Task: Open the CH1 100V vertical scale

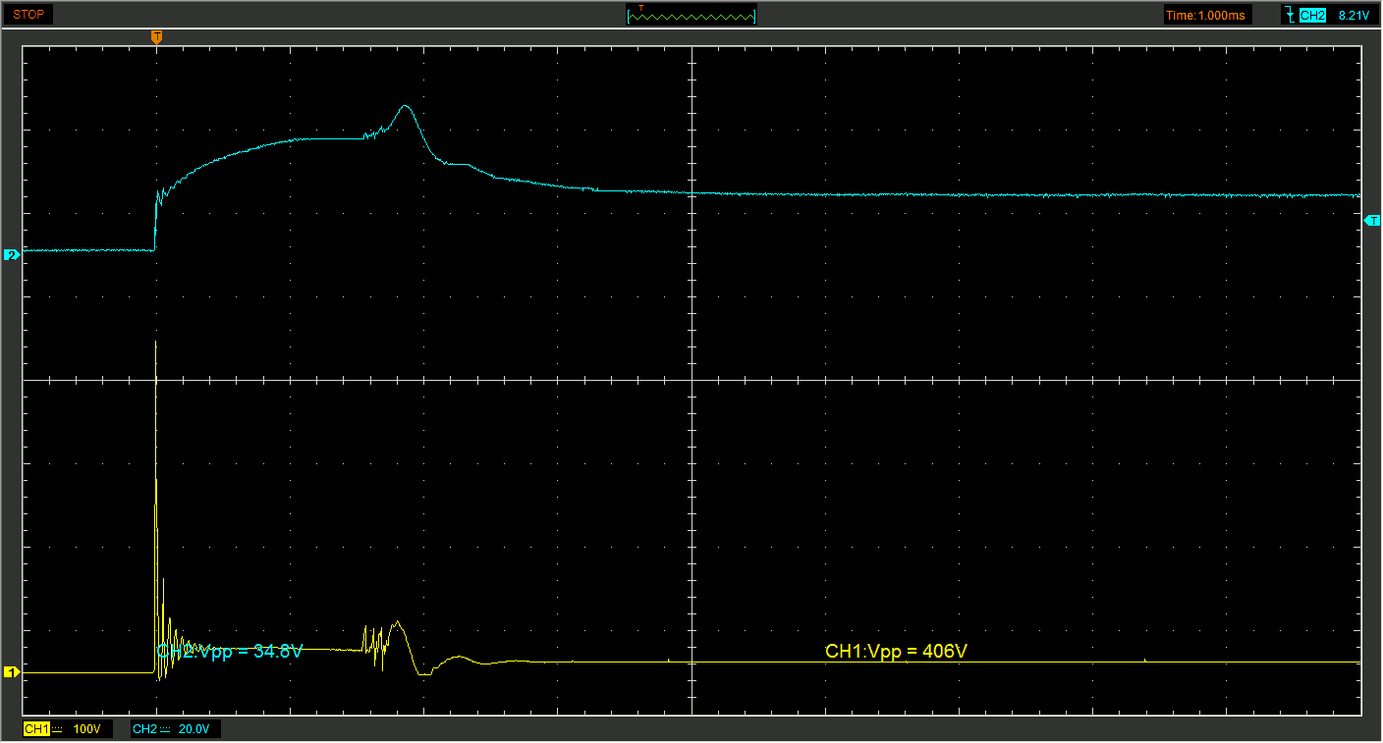Action: pos(87,729)
